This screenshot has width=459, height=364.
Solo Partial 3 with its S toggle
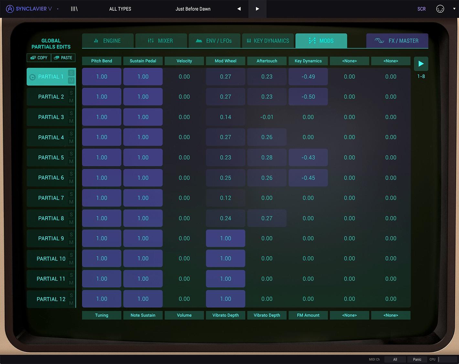pos(71,113)
